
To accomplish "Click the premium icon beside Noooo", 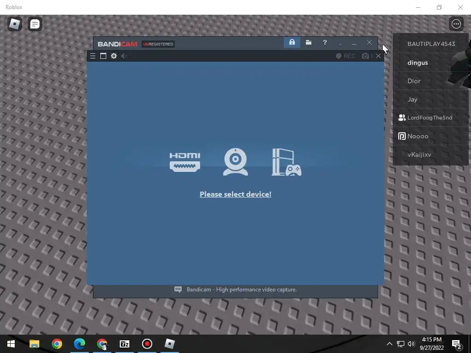I will (402, 136).
